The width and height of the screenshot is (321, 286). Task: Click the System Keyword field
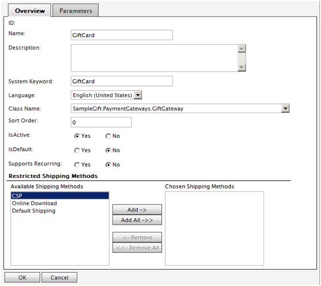click(122, 81)
